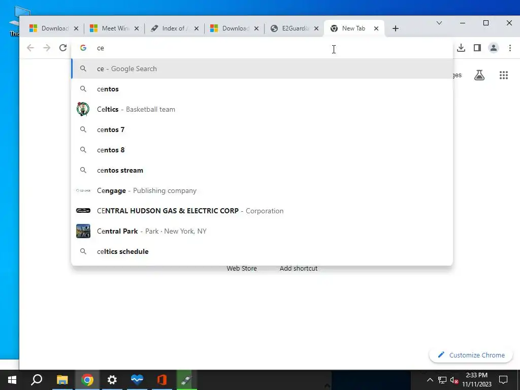Click the address bar containing 'ce'
This screenshot has height=390, width=520.
coord(262,48)
